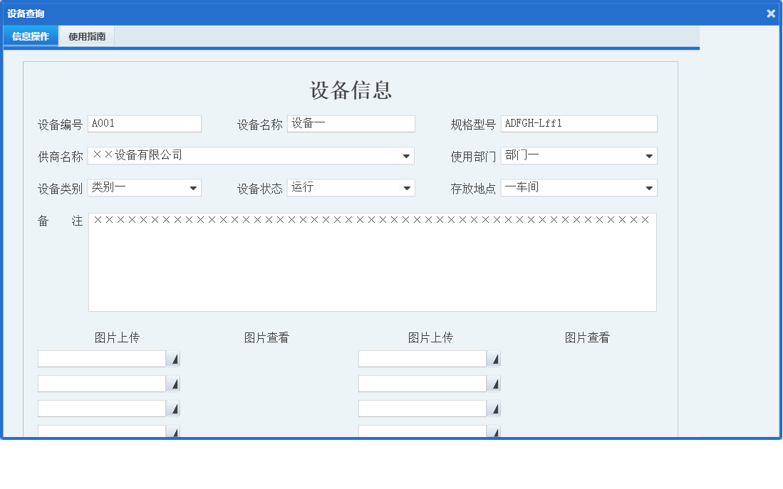Click the browse icon beside the first right 图片上传 field

coord(495,358)
